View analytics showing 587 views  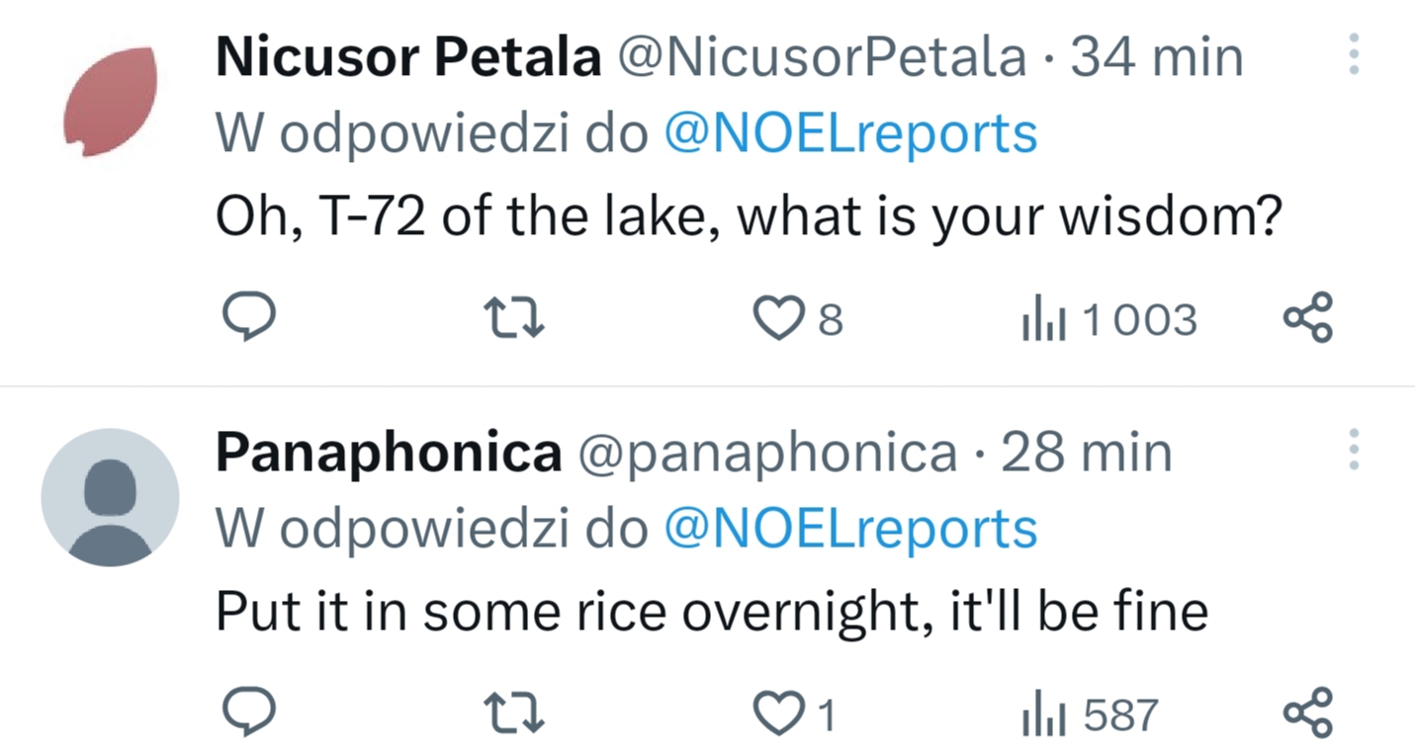point(1089,714)
